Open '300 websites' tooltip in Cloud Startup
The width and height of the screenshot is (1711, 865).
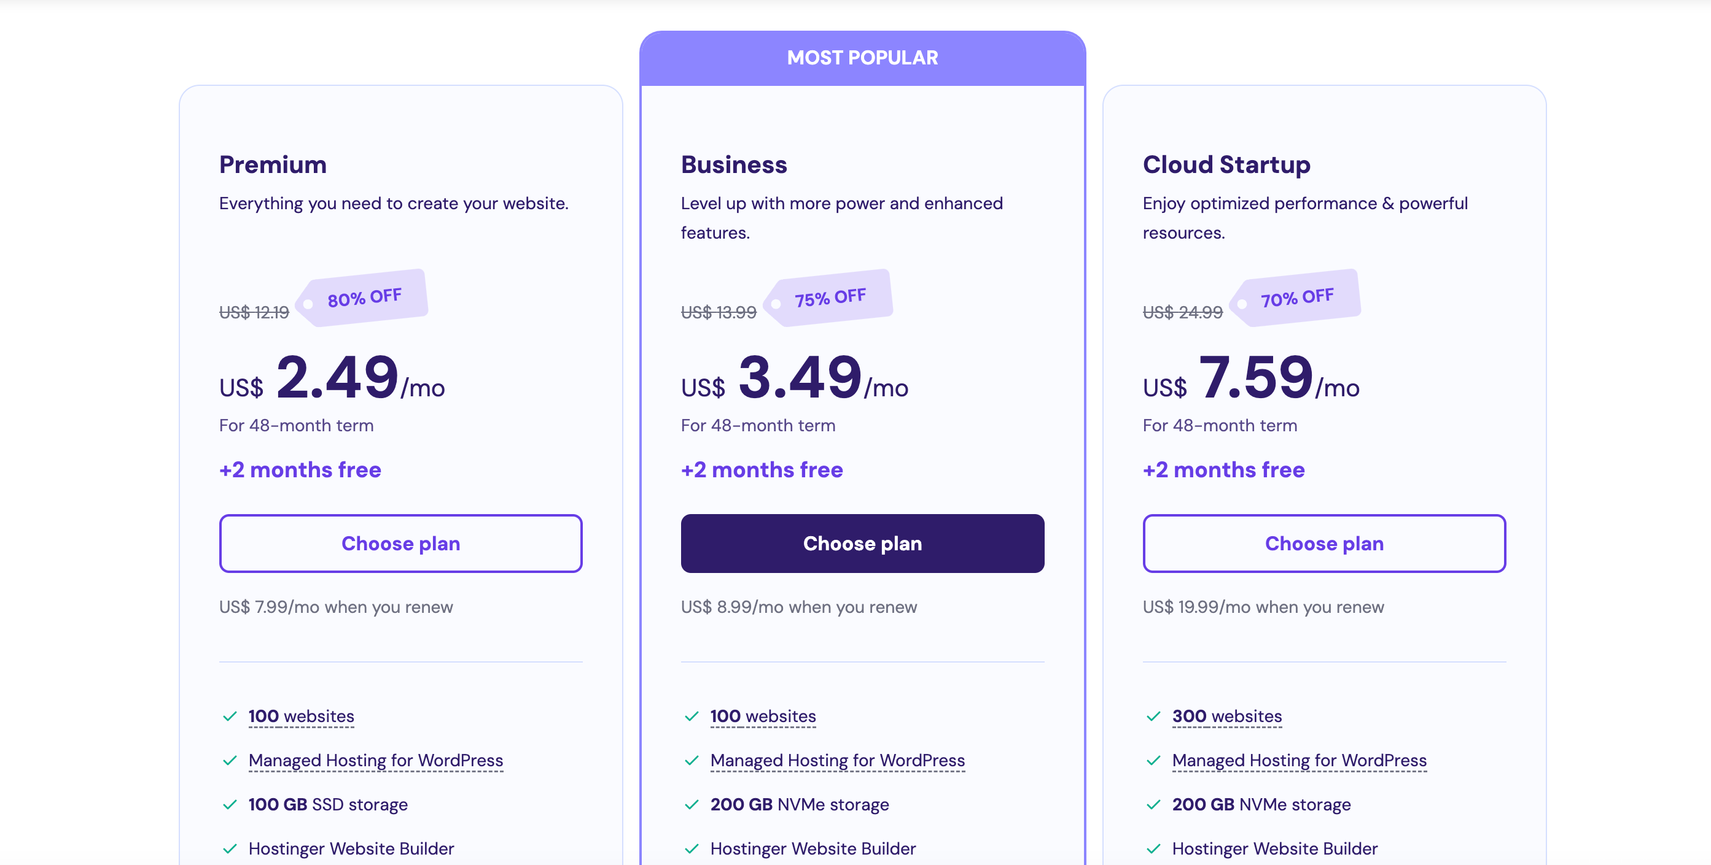1227,717
